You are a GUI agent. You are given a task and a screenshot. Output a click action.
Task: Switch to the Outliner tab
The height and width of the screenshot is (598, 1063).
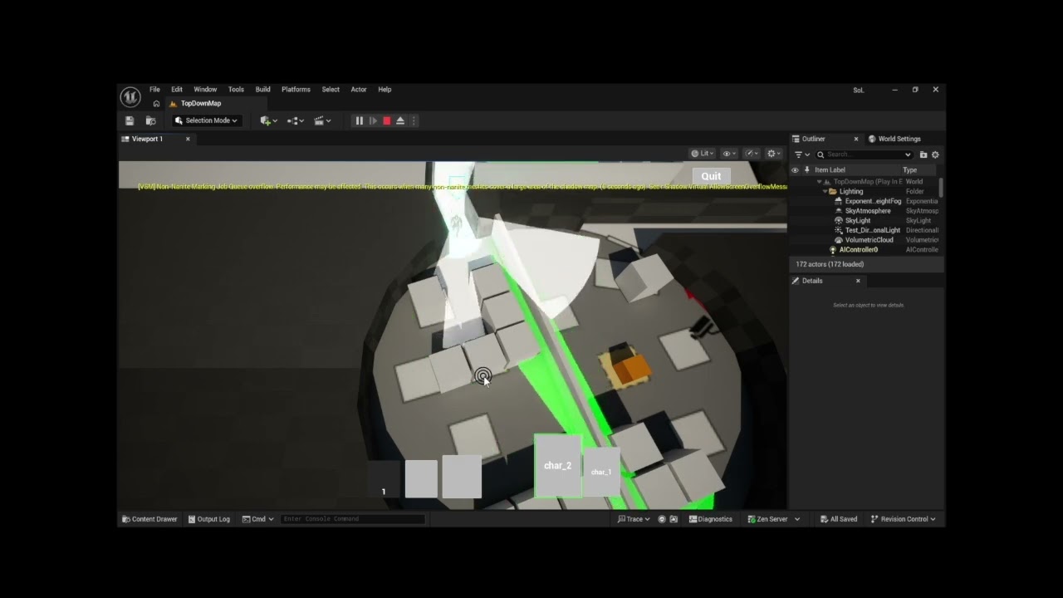click(x=814, y=139)
